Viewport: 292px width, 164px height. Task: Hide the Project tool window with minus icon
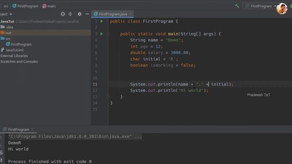pos(87,14)
